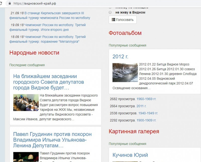Open the 'На ближайшем заседании городского Совета' headline
This screenshot has width=201, height=162.
point(48,82)
